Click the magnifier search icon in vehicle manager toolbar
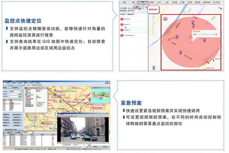This screenshot has width=229, height=153. point(24,85)
